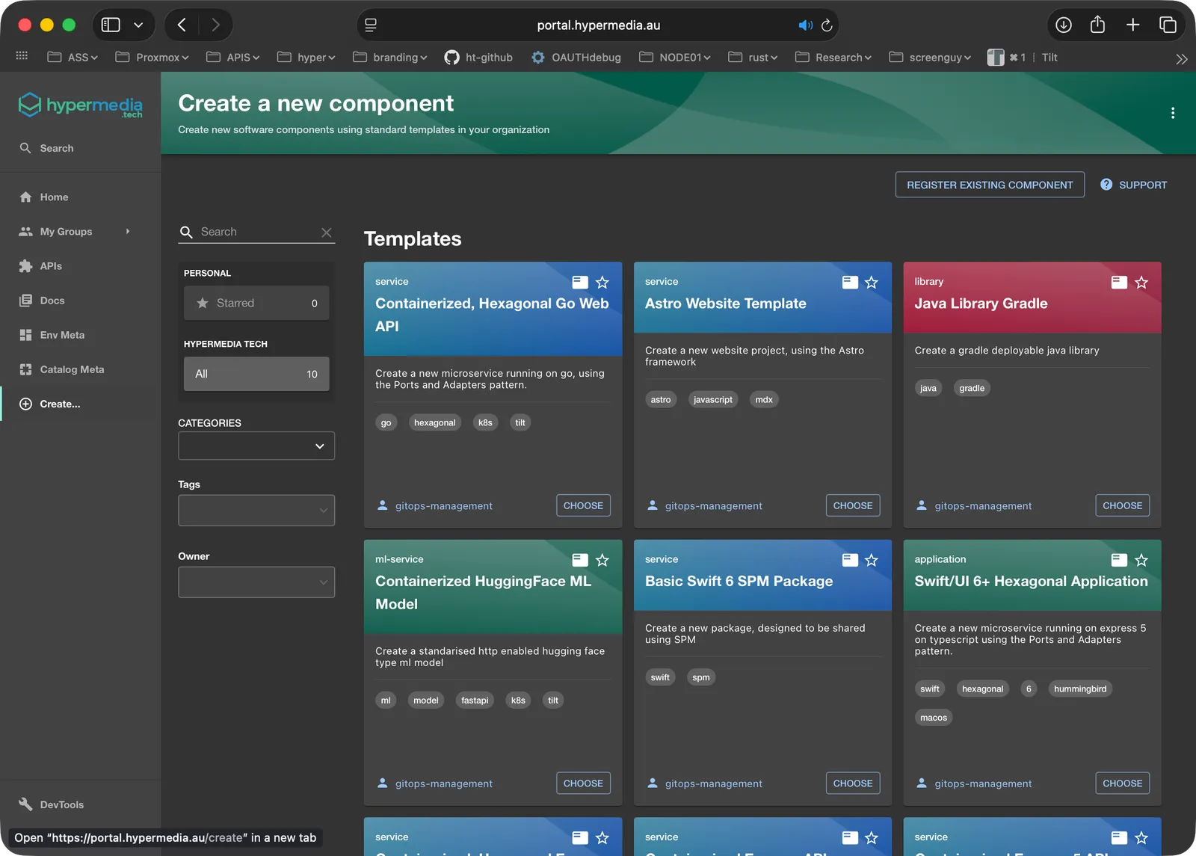Filter by Starred templates
Screen dimensions: 1196x856
click(256, 303)
